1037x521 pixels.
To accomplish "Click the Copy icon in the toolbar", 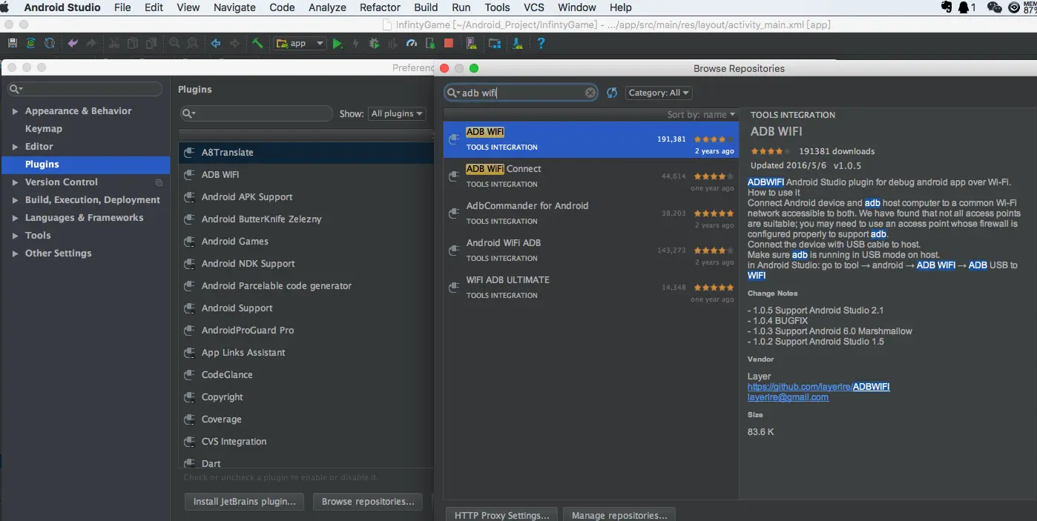I will point(133,44).
